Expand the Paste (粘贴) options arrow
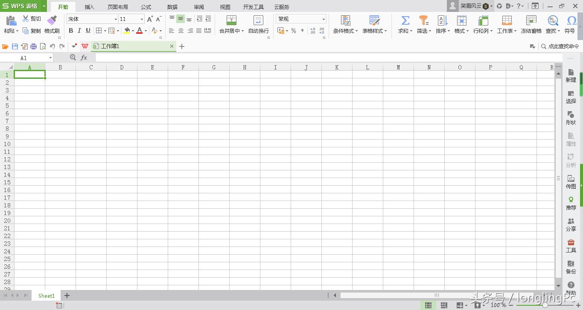 pyautogui.click(x=17, y=31)
